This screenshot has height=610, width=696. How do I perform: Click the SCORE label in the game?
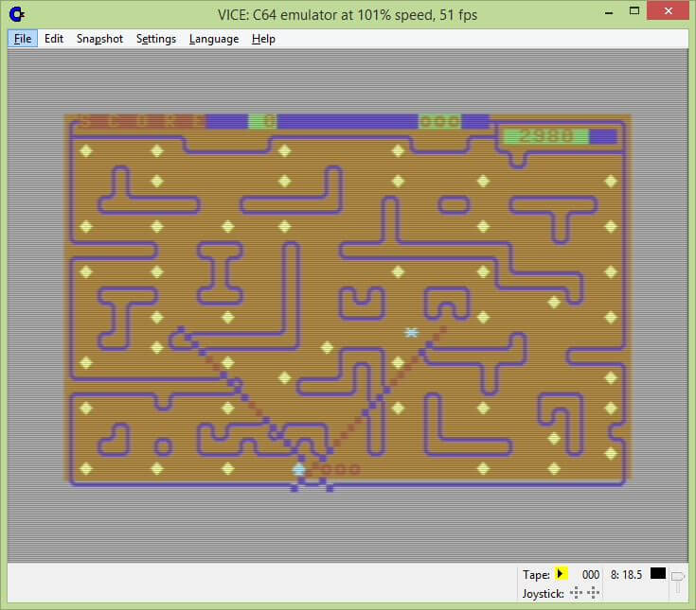[x=142, y=121]
